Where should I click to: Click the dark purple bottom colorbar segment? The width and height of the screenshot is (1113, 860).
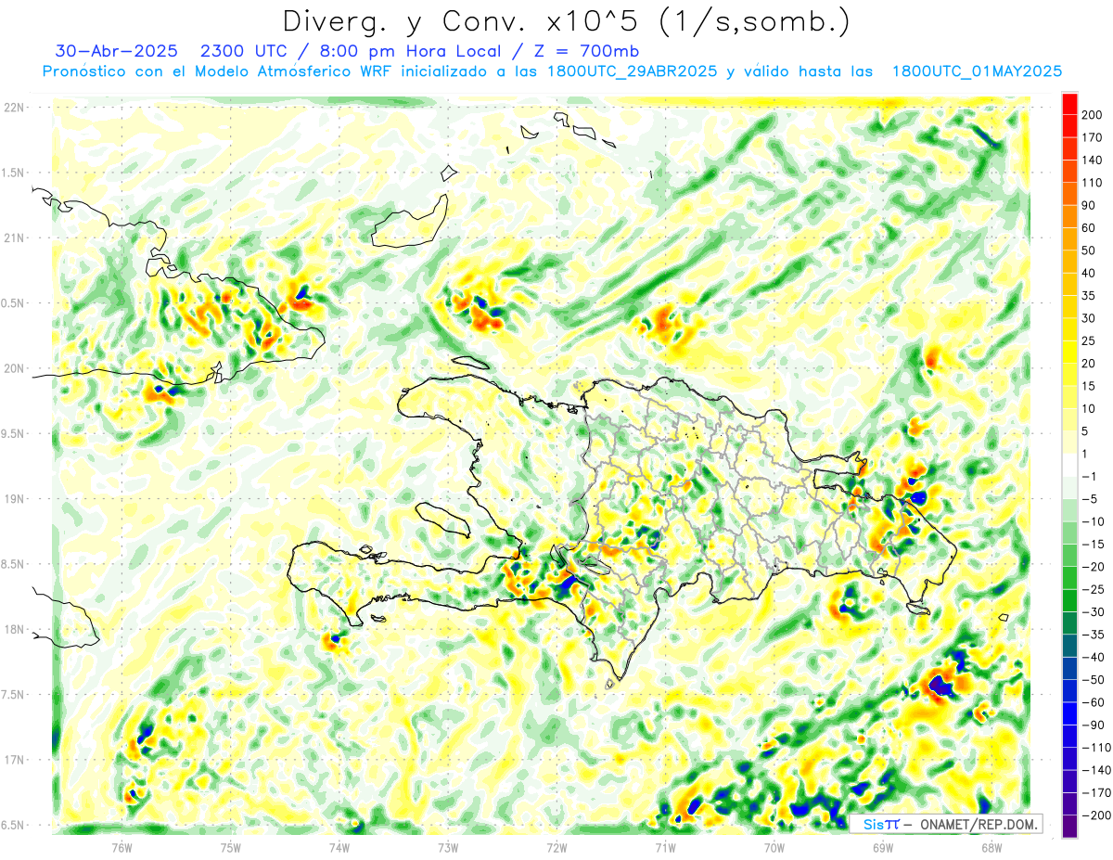point(1069,826)
